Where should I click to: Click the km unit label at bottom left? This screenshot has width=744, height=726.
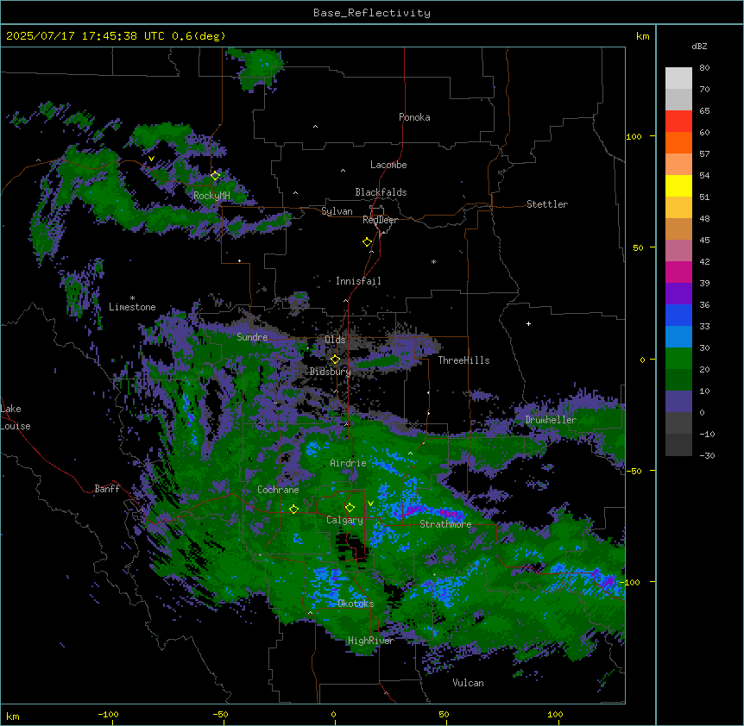[x=12, y=716]
